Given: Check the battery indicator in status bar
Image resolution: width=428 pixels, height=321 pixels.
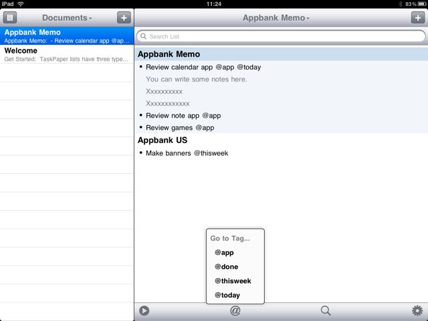Looking at the screenshot, I should pos(422,4).
